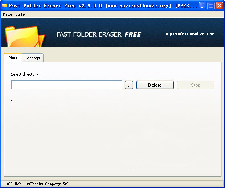The width and height of the screenshot is (225, 188).
Task: Click the greyed-out Stop button
Action: coord(196,85)
